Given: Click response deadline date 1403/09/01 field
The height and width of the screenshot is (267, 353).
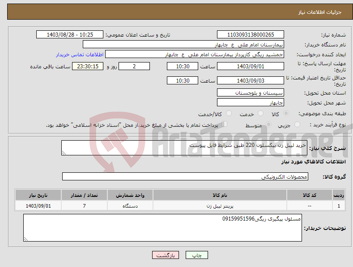Looking at the screenshot, I should click(251, 66).
